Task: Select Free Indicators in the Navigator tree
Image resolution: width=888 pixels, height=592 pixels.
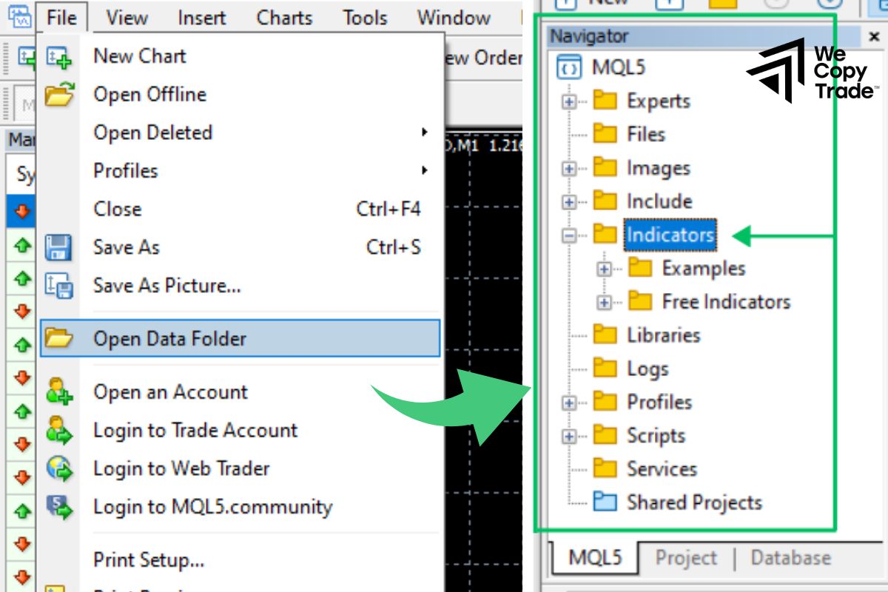Action: (728, 301)
